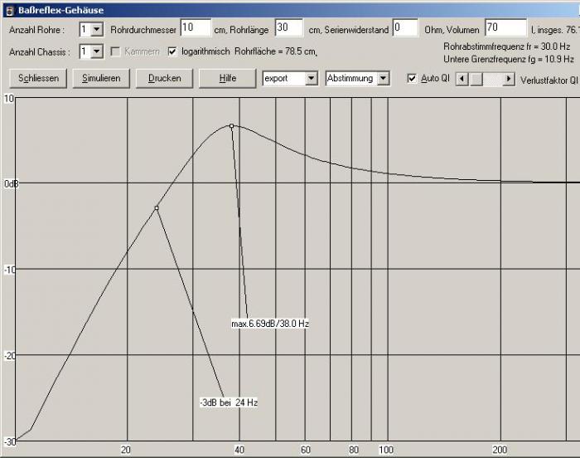Image resolution: width=580 pixels, height=458 pixels.
Task: Open the Anzahl Chassis dropdown
Action: [x=97, y=51]
